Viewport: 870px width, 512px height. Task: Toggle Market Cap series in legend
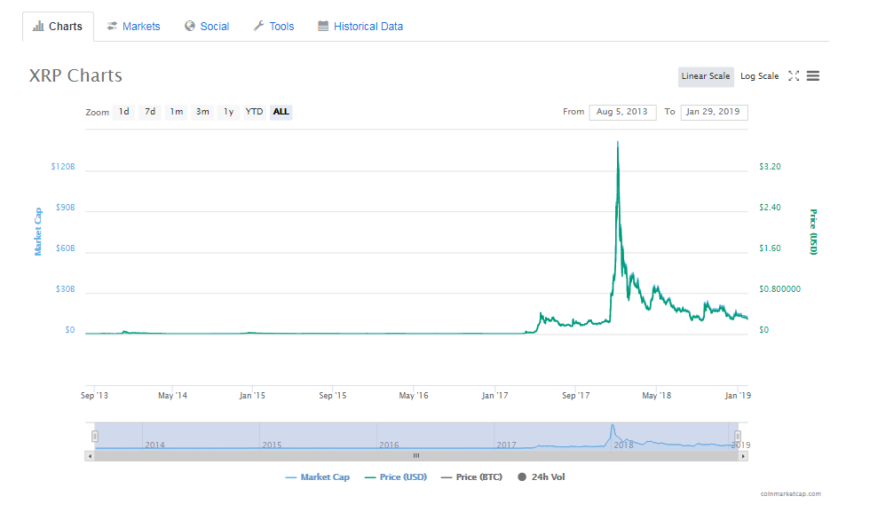click(x=318, y=477)
